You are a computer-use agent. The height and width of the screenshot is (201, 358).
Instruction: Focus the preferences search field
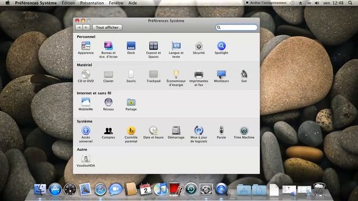coord(236,27)
